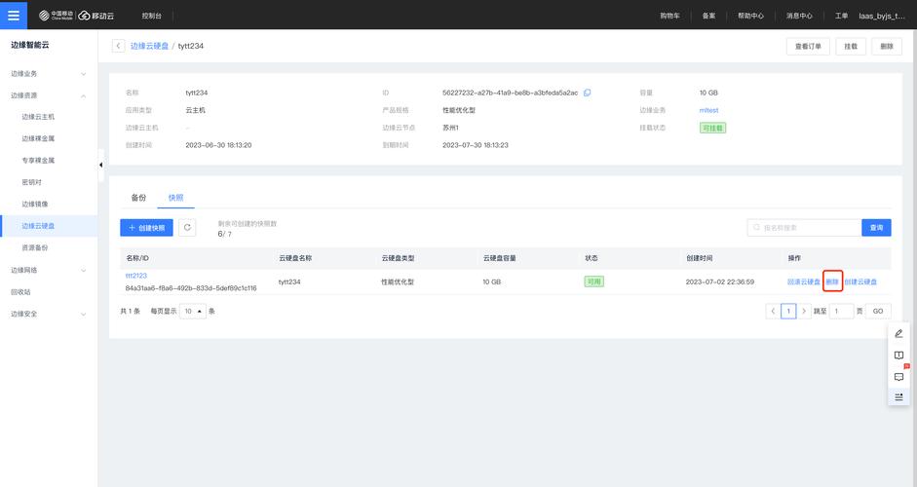Refresh the snapshot list
917x487 pixels.
point(187,227)
